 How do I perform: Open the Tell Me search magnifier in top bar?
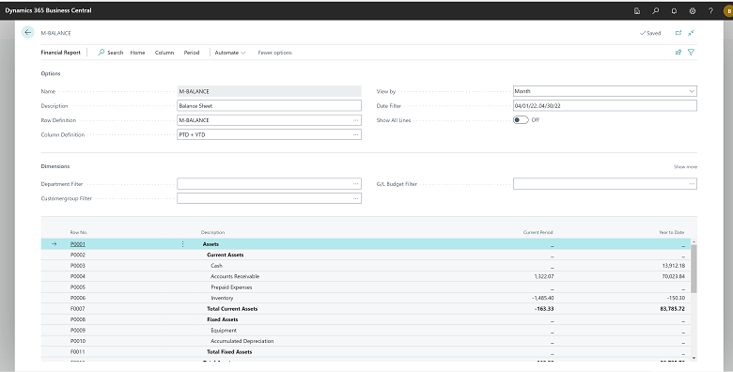pos(655,10)
